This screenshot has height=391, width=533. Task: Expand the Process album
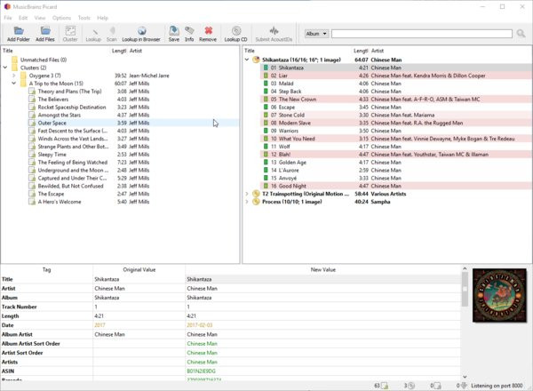tap(247, 202)
